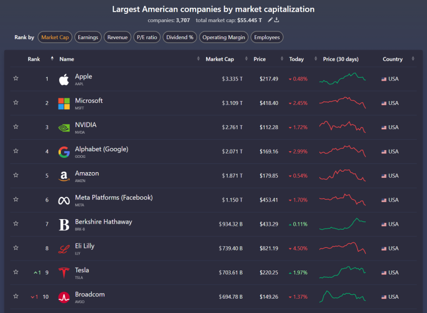Toggle the star for Amazon
This screenshot has height=313, width=427.
[16, 176]
